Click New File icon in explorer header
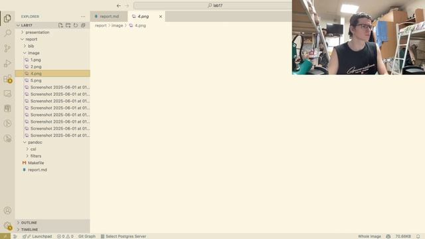This screenshot has height=239, width=425. (60, 25)
